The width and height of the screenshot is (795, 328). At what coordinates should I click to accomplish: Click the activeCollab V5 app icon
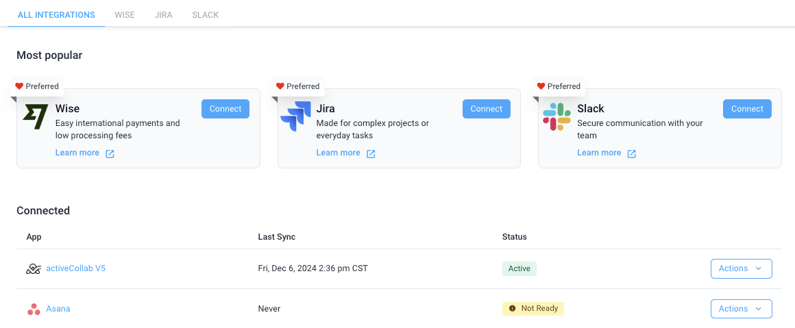pos(34,268)
